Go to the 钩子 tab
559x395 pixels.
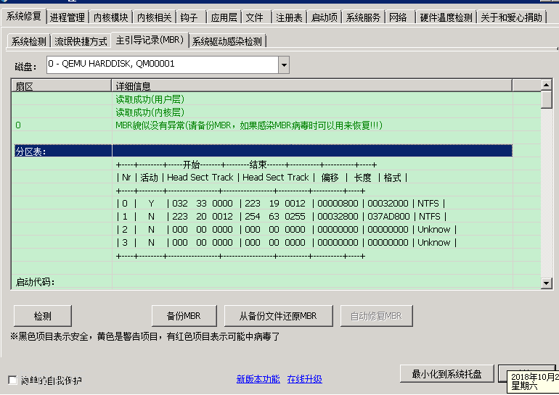point(189,17)
